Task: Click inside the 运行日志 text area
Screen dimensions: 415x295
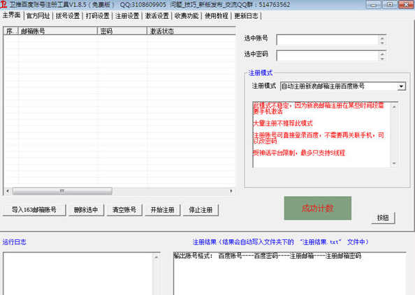Action: coord(78,273)
